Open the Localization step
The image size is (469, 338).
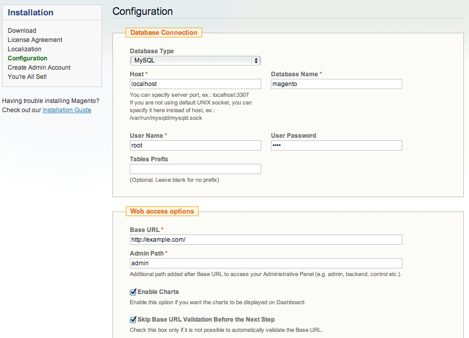[x=25, y=49]
